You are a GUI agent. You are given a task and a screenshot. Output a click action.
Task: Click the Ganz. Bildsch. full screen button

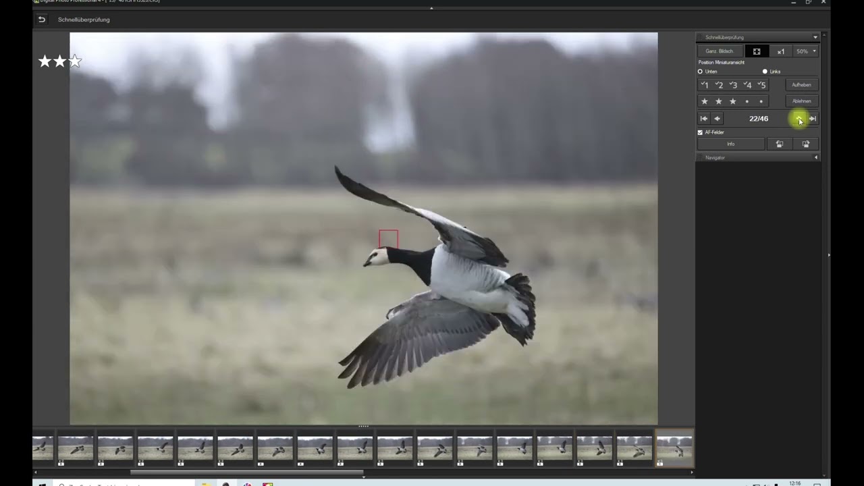click(x=720, y=51)
